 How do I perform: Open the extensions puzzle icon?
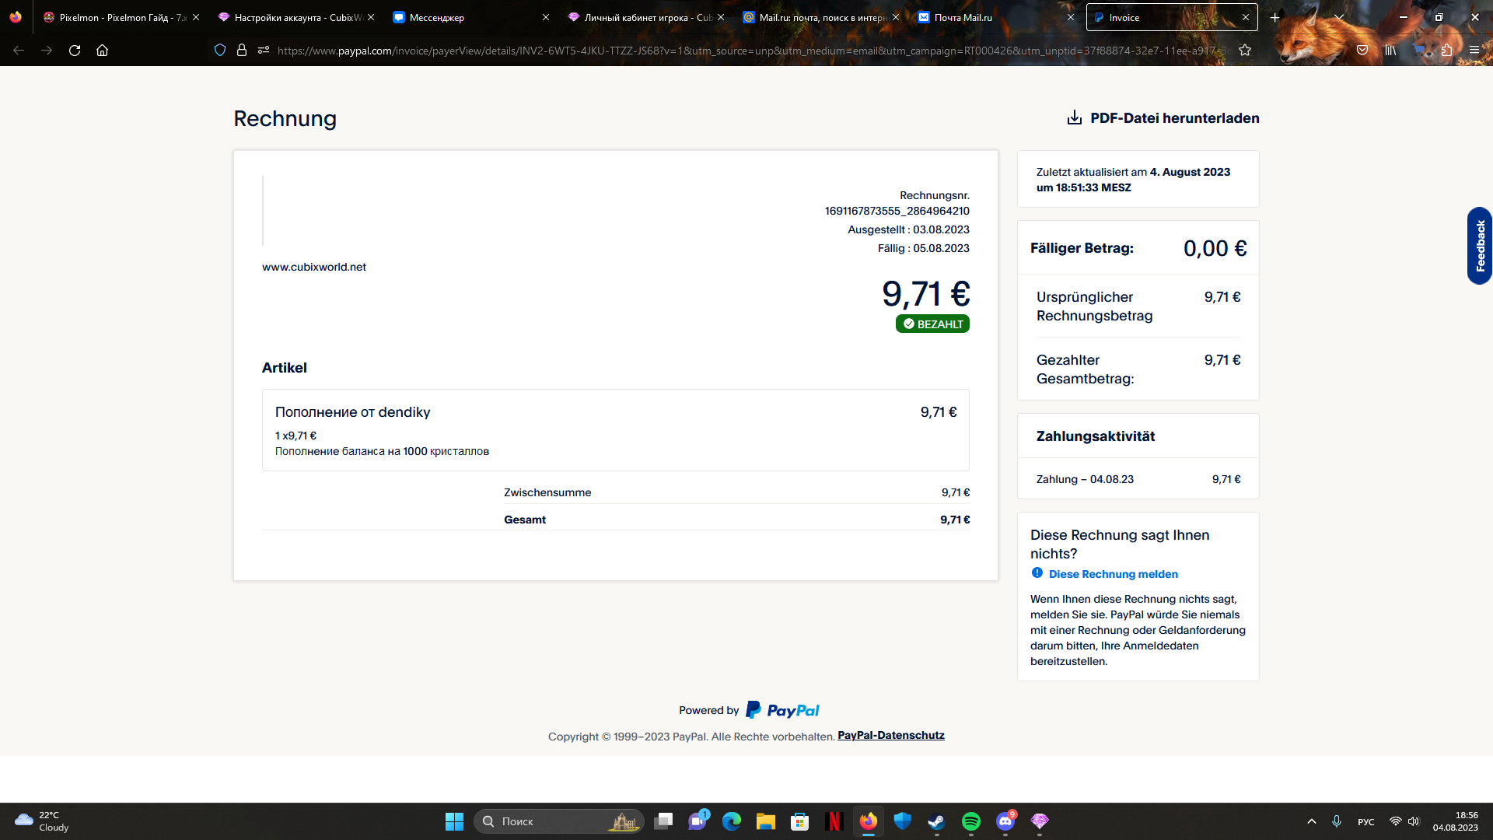[1446, 51]
